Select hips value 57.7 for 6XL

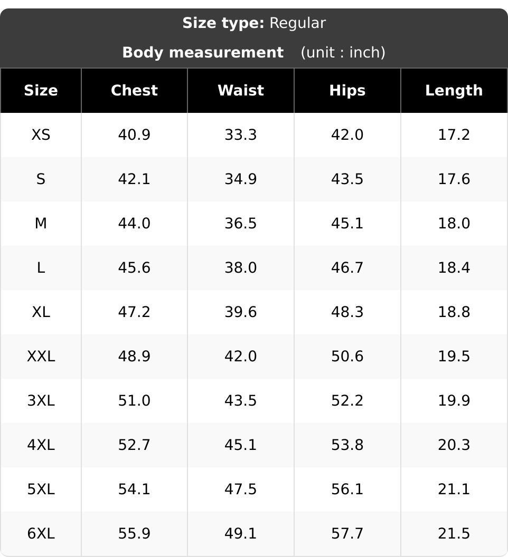click(347, 534)
